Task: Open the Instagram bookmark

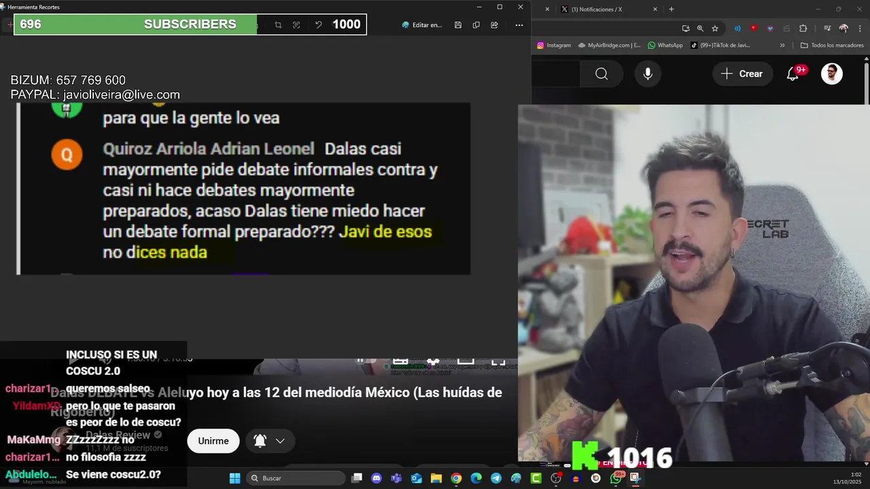Action: [554, 46]
